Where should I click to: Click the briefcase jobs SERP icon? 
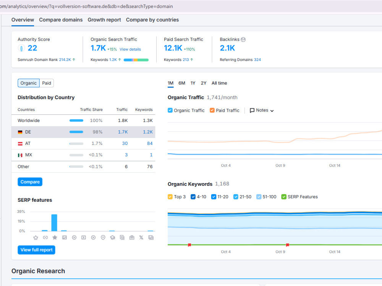coord(132,238)
